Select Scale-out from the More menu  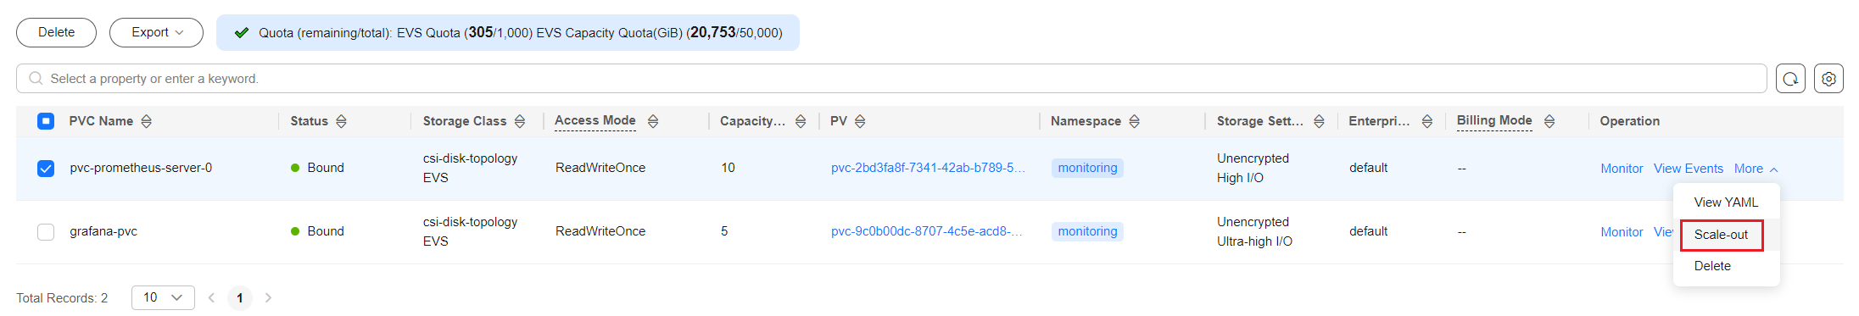tap(1722, 235)
